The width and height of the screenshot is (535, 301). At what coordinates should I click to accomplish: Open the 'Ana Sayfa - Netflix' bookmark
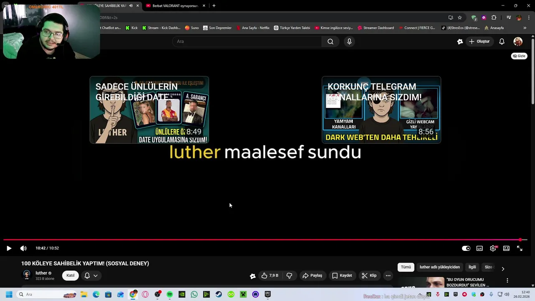tap(253, 28)
